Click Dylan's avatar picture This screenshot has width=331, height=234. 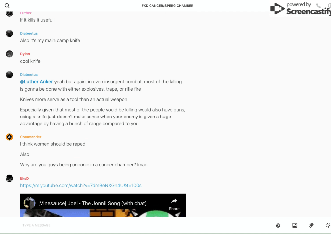click(9, 54)
